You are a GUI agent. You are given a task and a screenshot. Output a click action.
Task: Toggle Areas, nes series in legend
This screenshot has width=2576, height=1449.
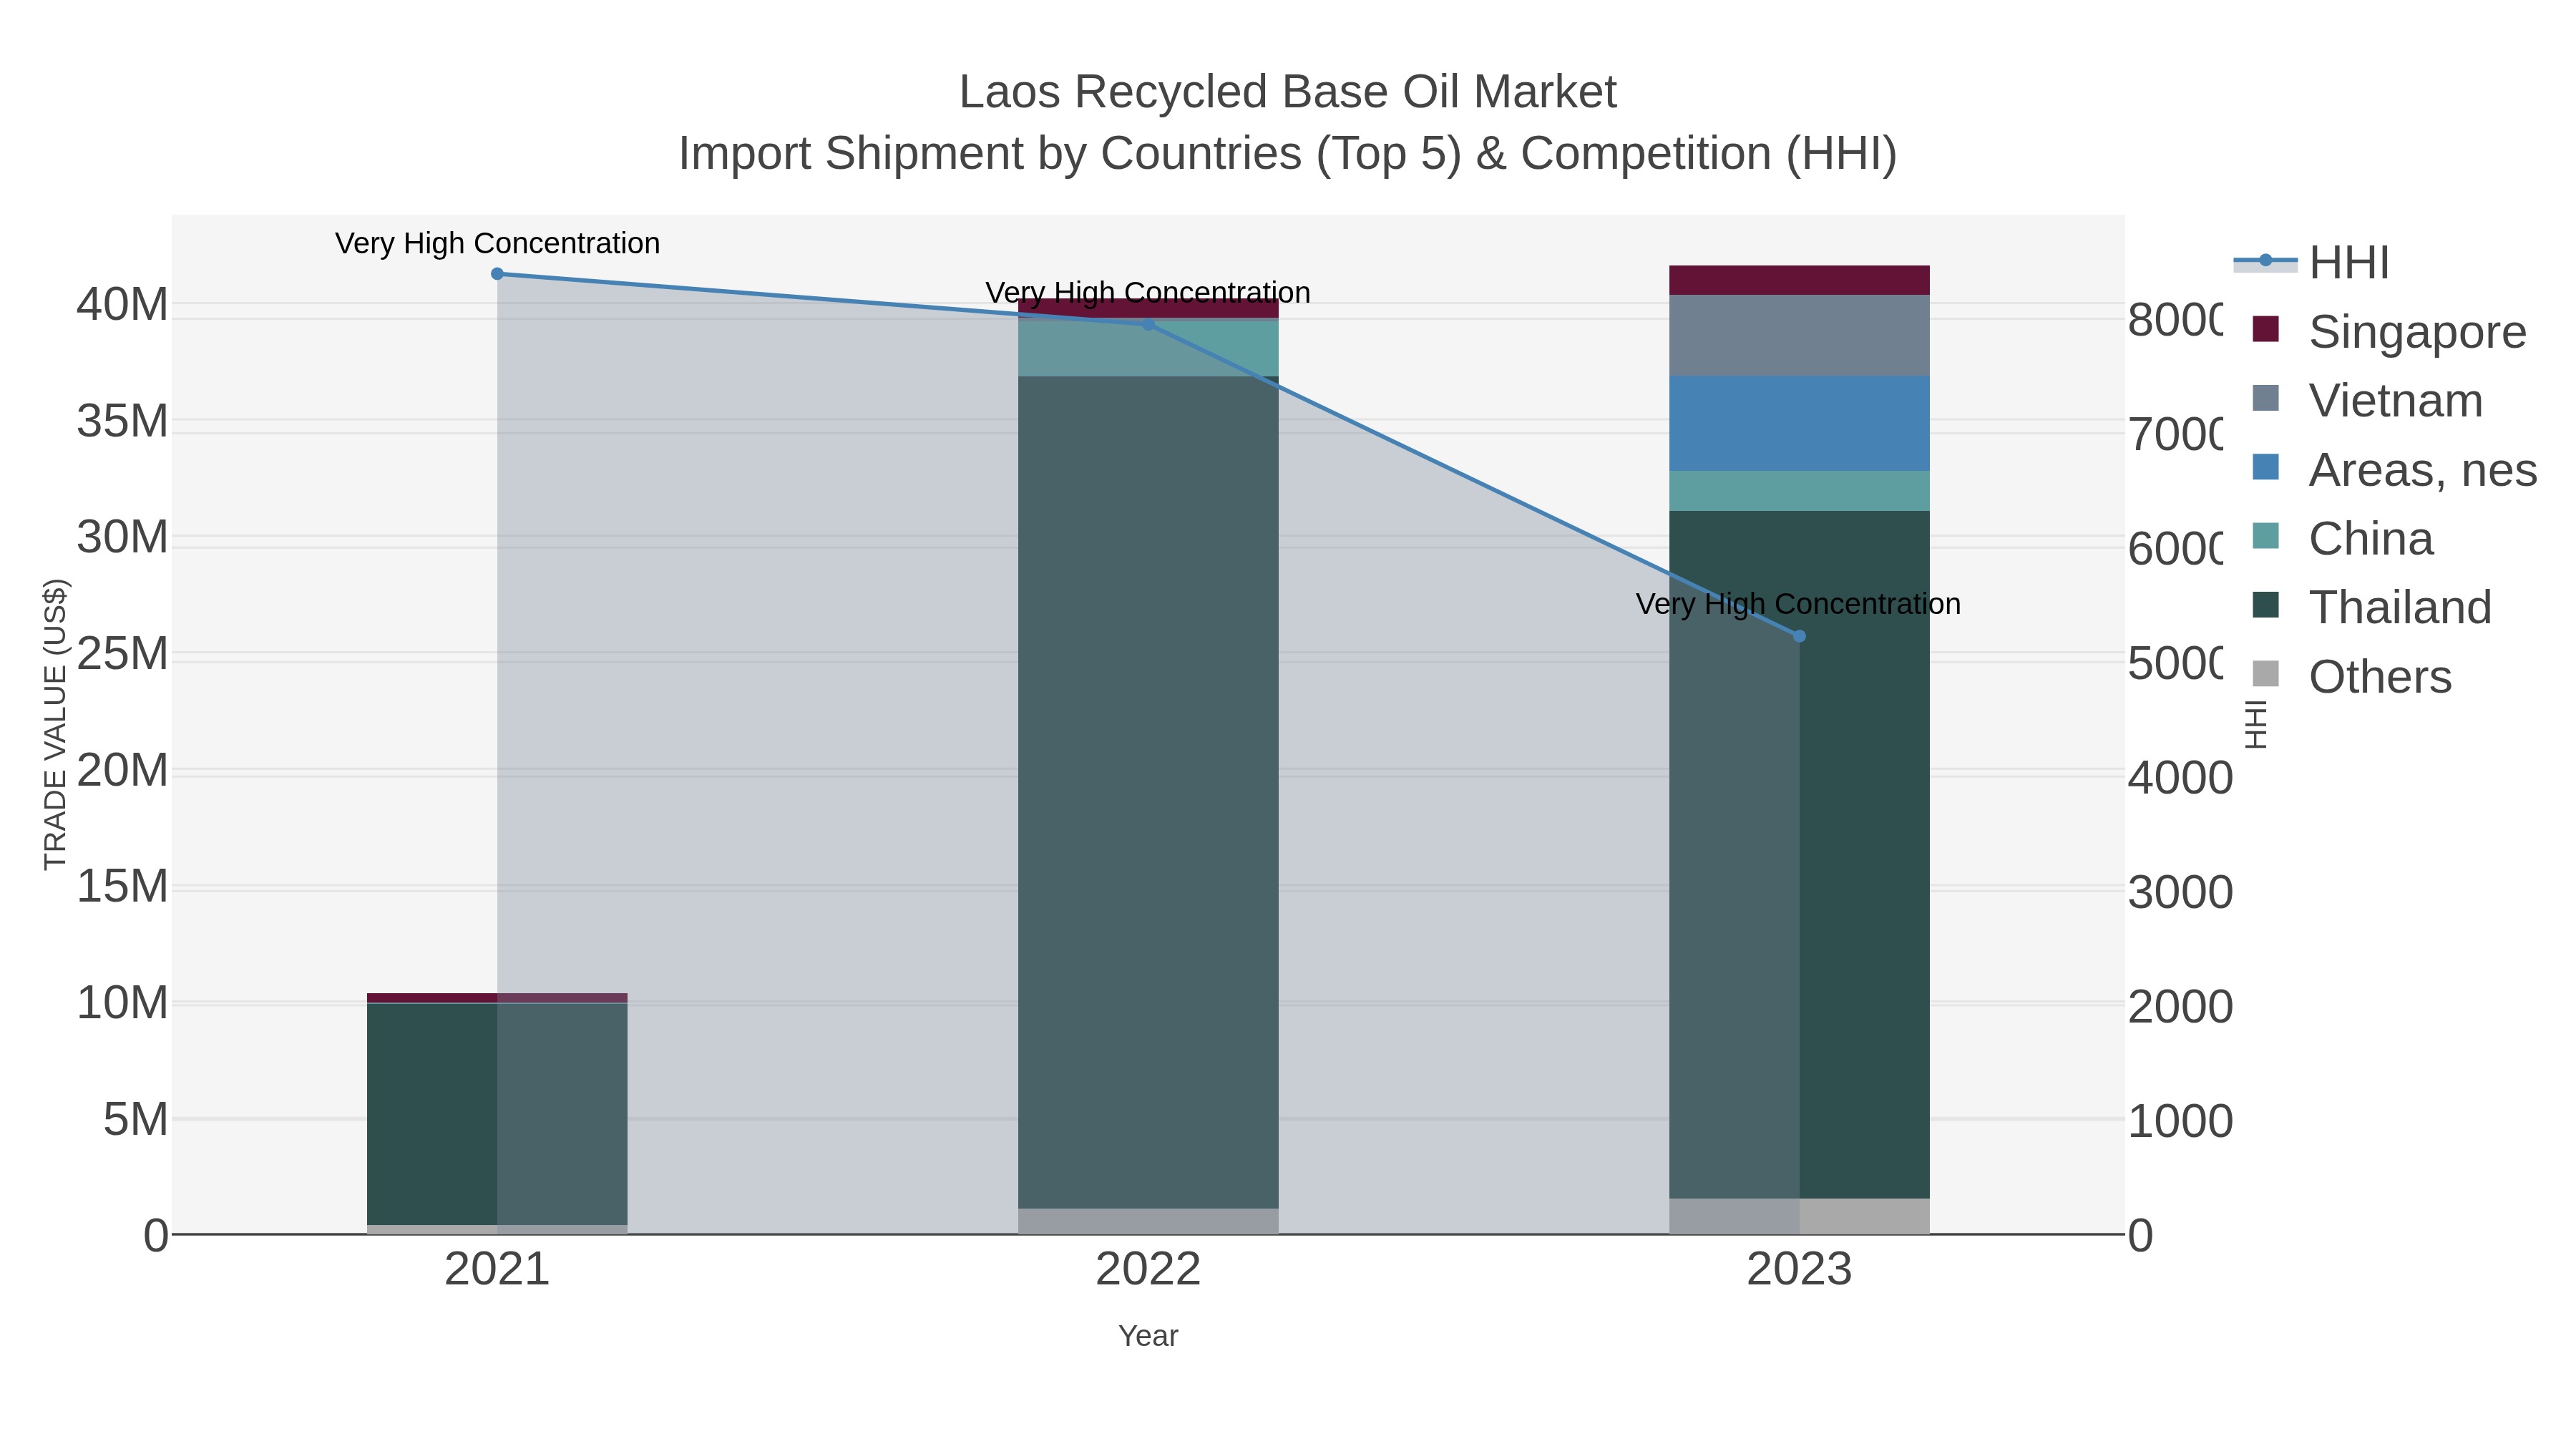[x=2394, y=469]
